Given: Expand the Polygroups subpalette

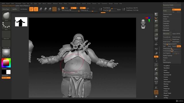Looking at the screenshot, I should pos(167,89).
